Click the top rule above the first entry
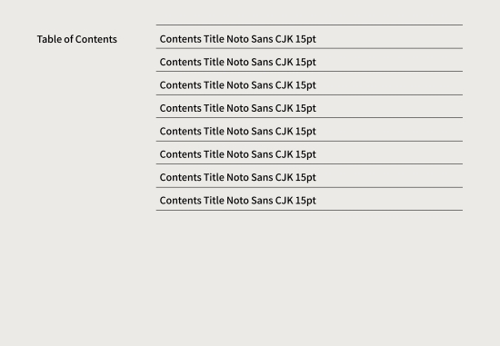Viewport: 500px width, 346px height. (x=309, y=25)
